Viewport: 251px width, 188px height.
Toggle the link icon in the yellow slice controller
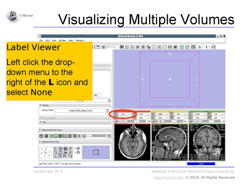(x=154, y=121)
